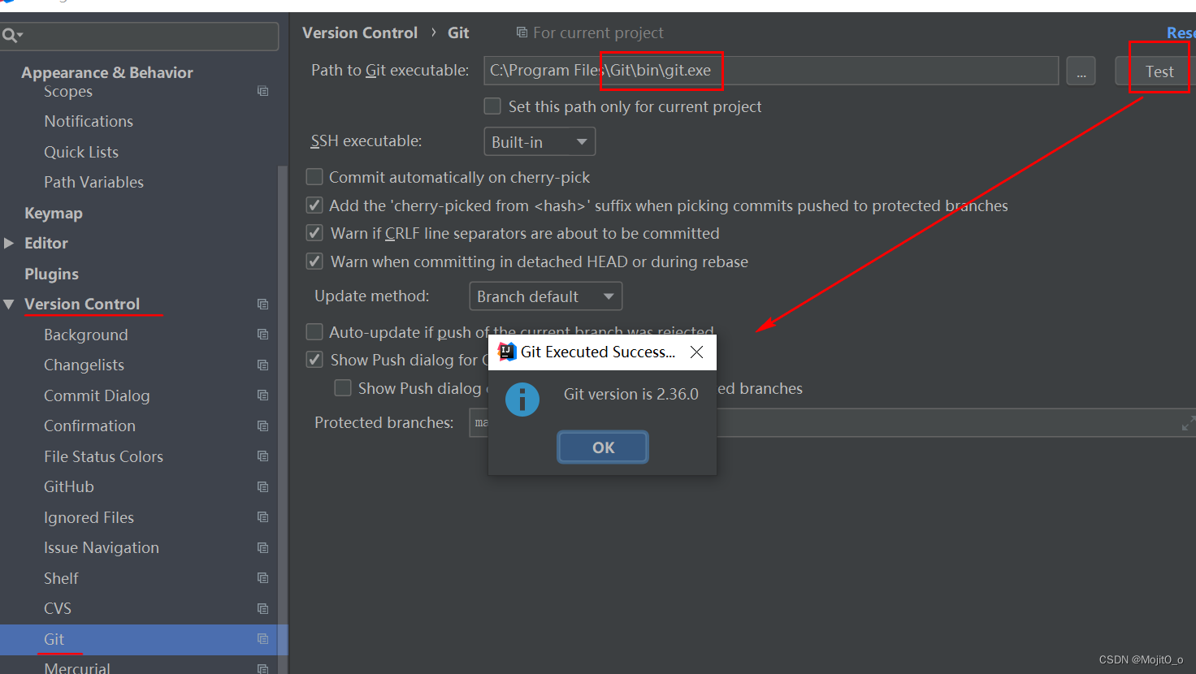The width and height of the screenshot is (1196, 674).
Task: Click the project icon beside Mercurial
Action: tap(262, 668)
